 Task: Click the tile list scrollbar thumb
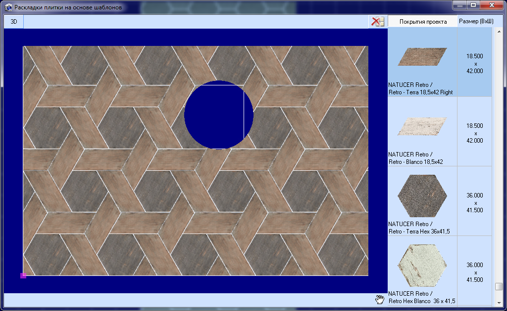coord(499,287)
